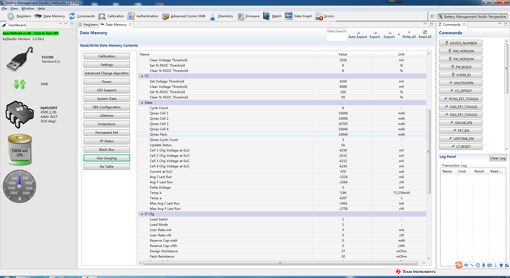Open the Chemistry flask icon
The height and width of the screenshot is (278, 510).
pyautogui.click(x=212, y=16)
